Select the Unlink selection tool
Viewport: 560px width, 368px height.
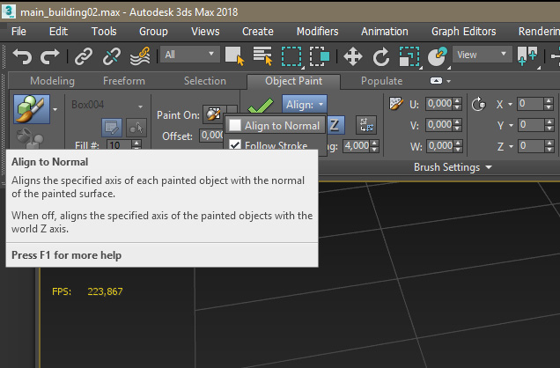pyautogui.click(x=112, y=56)
